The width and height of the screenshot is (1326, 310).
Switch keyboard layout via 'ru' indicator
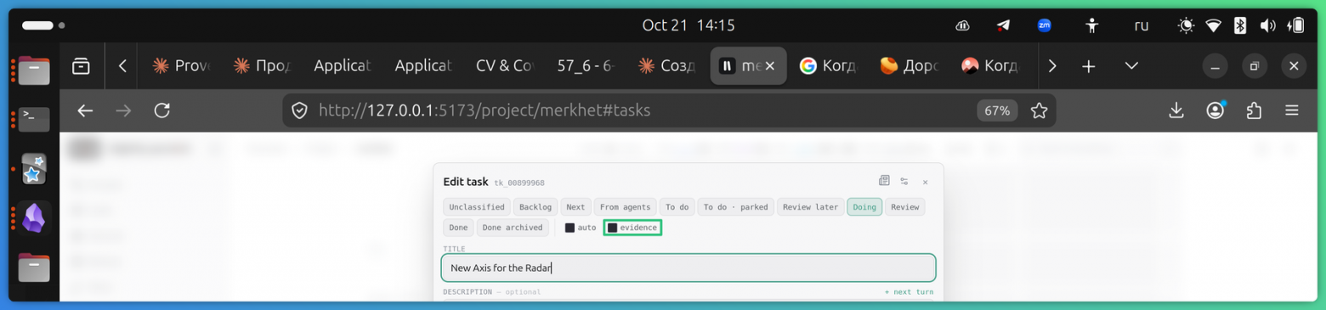click(x=1142, y=25)
